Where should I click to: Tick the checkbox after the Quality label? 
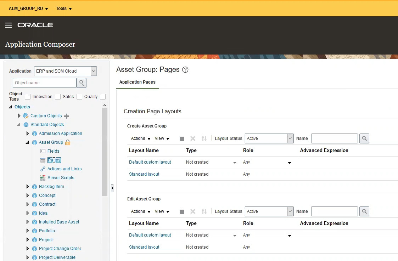(103, 97)
